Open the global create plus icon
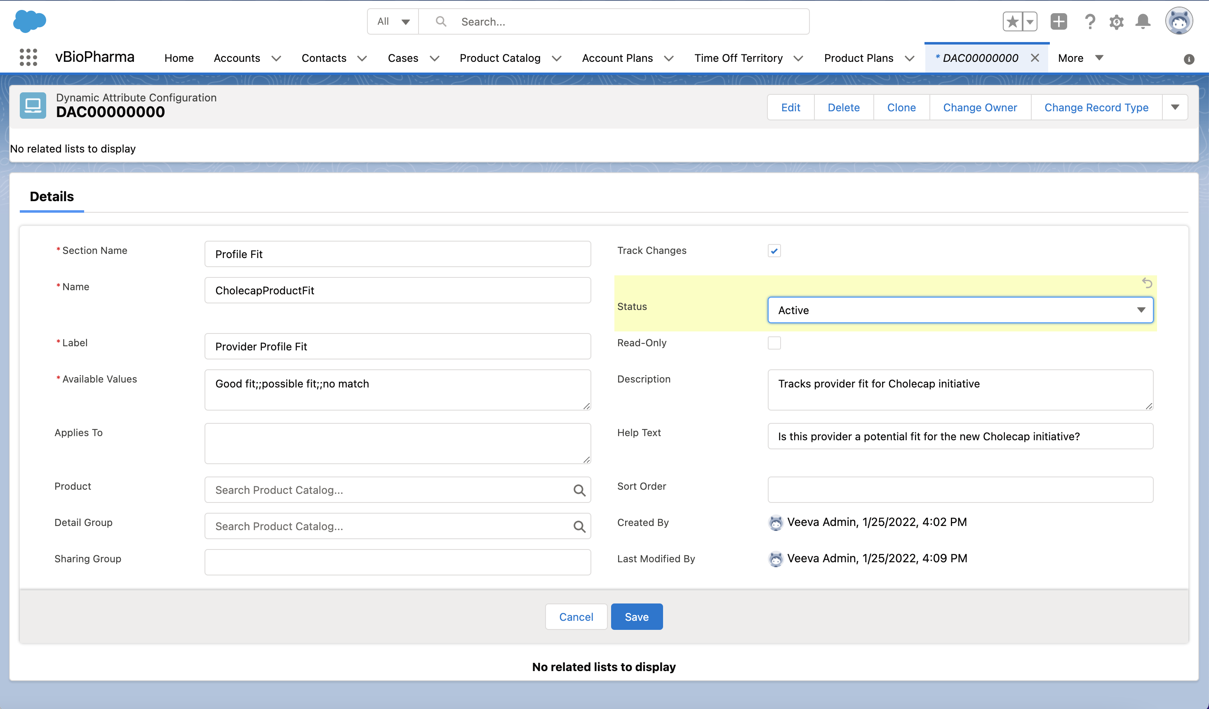Viewport: 1209px width, 709px height. tap(1058, 21)
